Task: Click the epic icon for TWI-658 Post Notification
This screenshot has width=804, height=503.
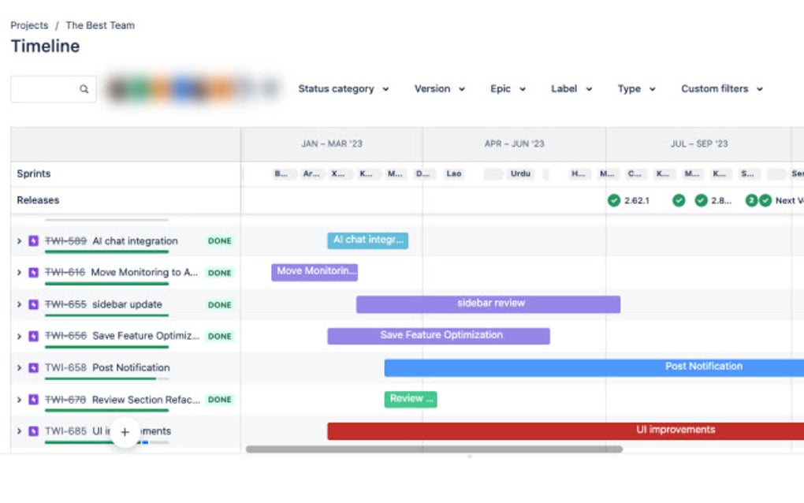Action: click(33, 367)
